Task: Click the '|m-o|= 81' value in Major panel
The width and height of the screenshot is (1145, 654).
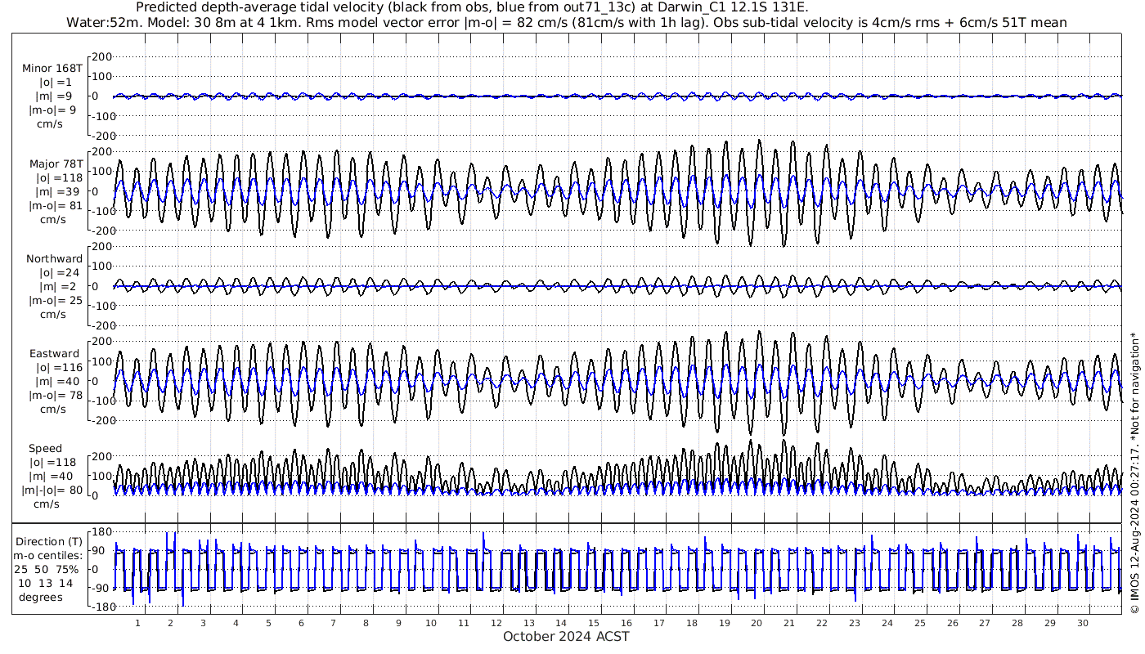Action: [x=56, y=205]
